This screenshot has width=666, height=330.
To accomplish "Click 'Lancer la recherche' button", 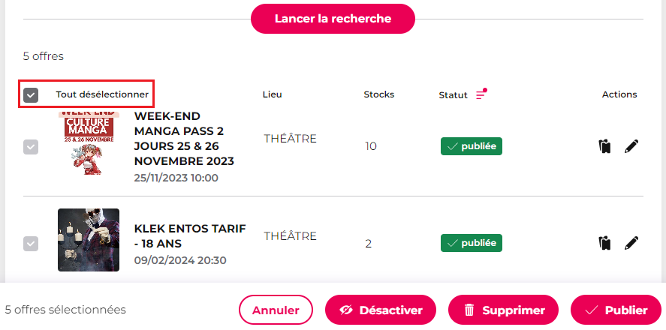I will (333, 19).
